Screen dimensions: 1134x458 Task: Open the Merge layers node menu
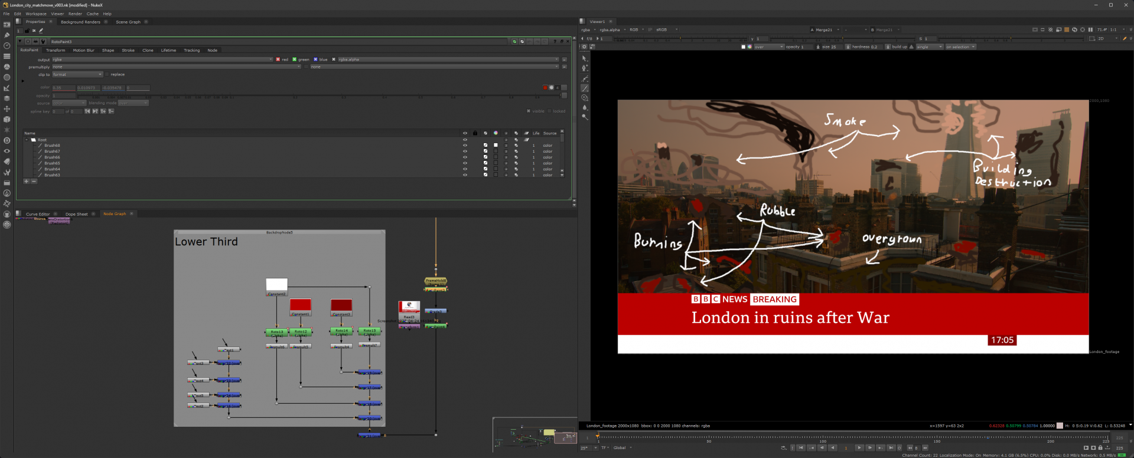7,98
